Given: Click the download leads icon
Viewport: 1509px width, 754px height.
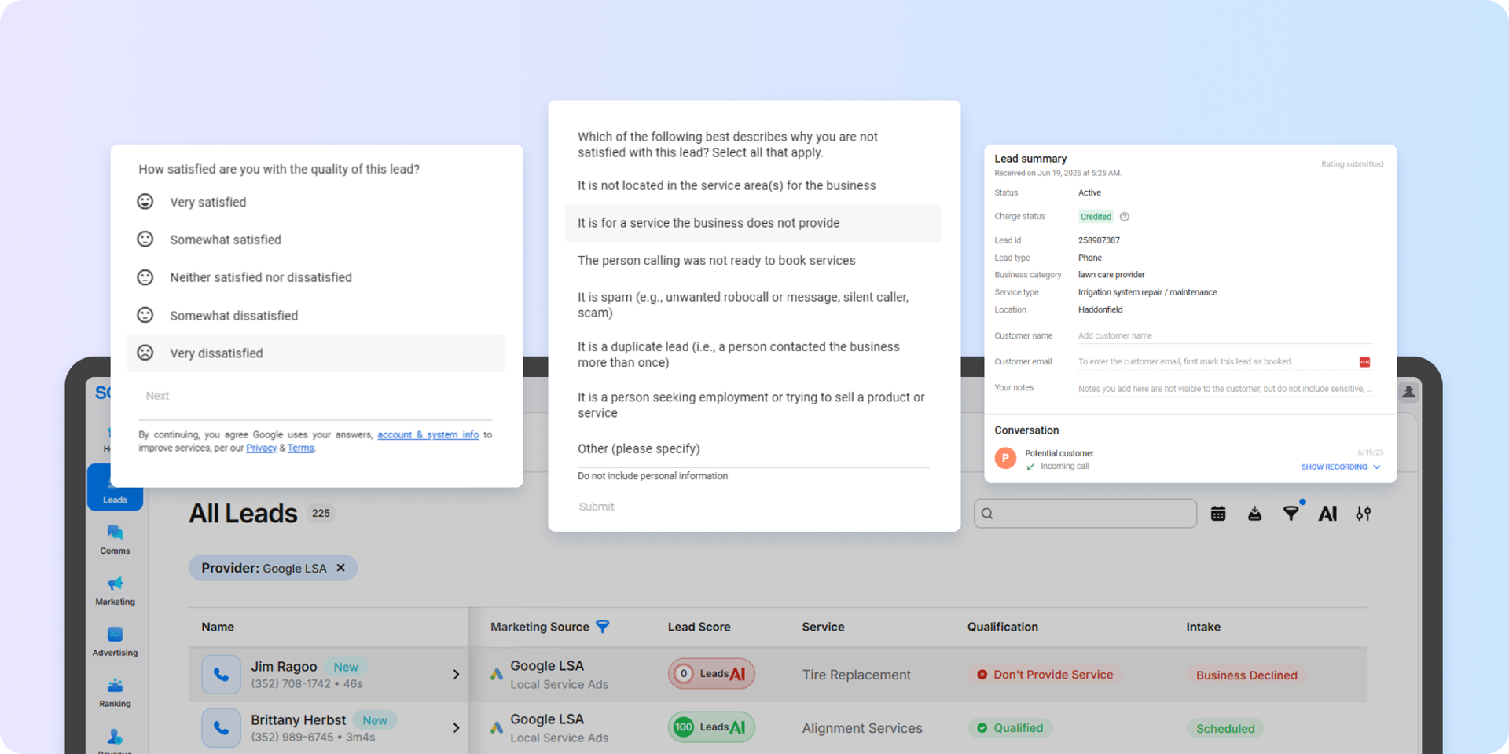Looking at the screenshot, I should tap(1254, 514).
